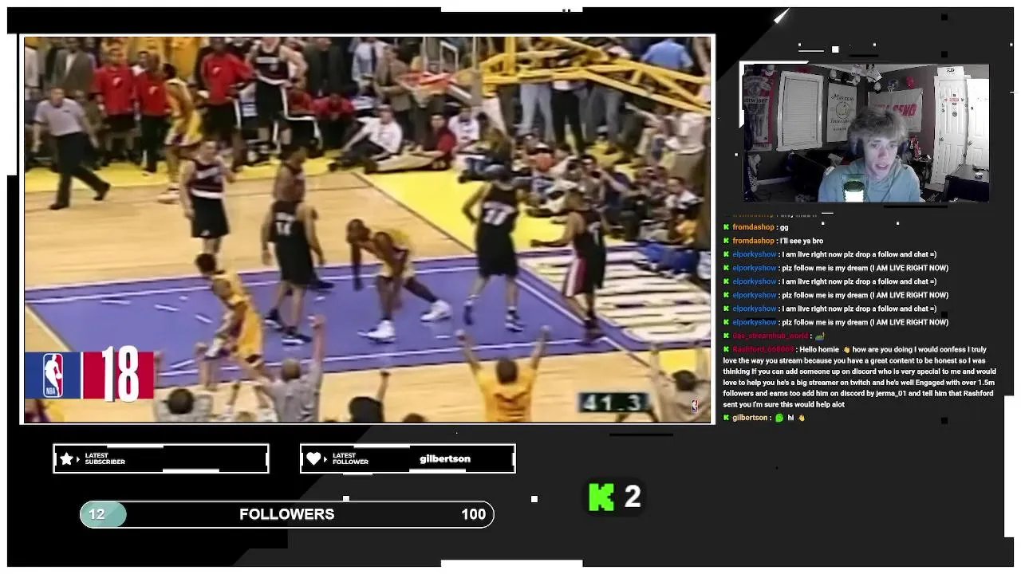Click the 'gilbertson' name in Latest Follower box
1021x574 pixels.
click(445, 459)
